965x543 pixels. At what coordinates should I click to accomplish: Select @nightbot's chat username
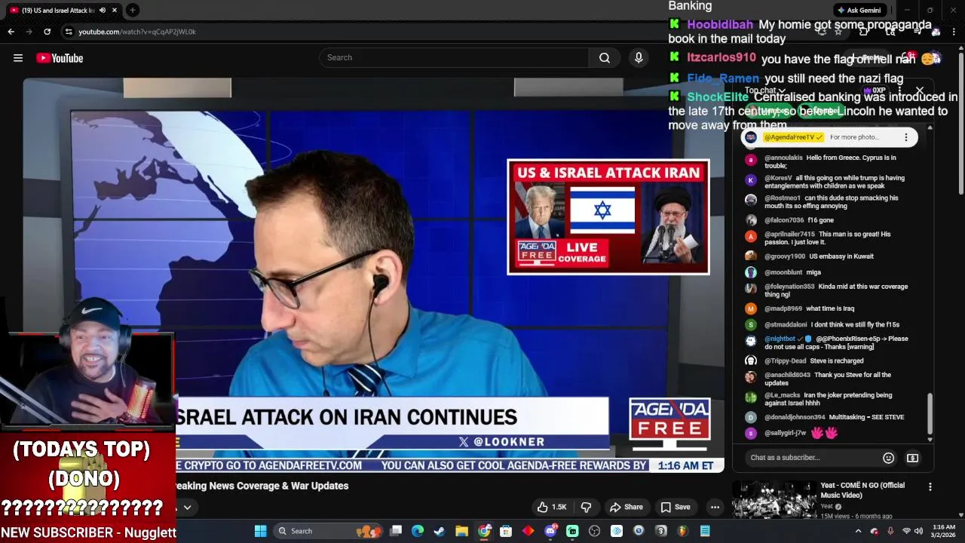pos(780,339)
